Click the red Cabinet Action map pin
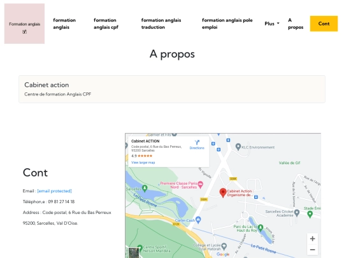 [223, 192]
